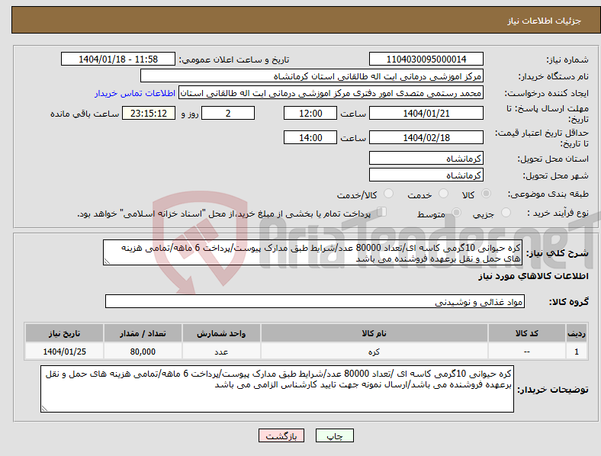
Task: Click the need date cell 1404/01/25
Action: [x=64, y=352]
